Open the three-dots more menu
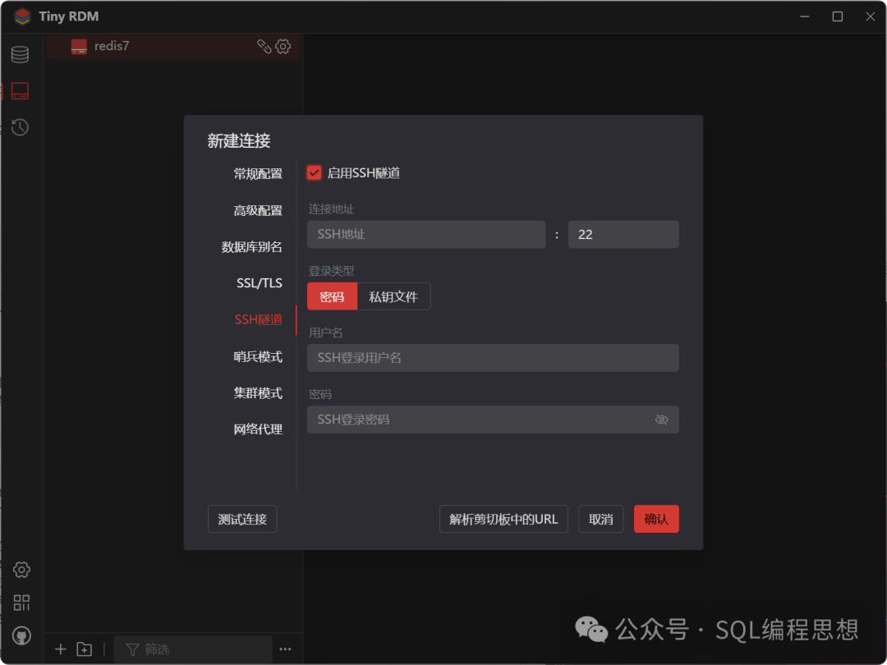Screen dimensions: 887x665 [285, 649]
